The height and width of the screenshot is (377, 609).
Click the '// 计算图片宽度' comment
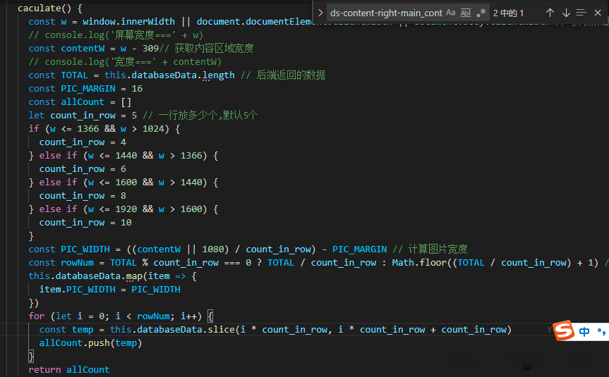[430, 249]
